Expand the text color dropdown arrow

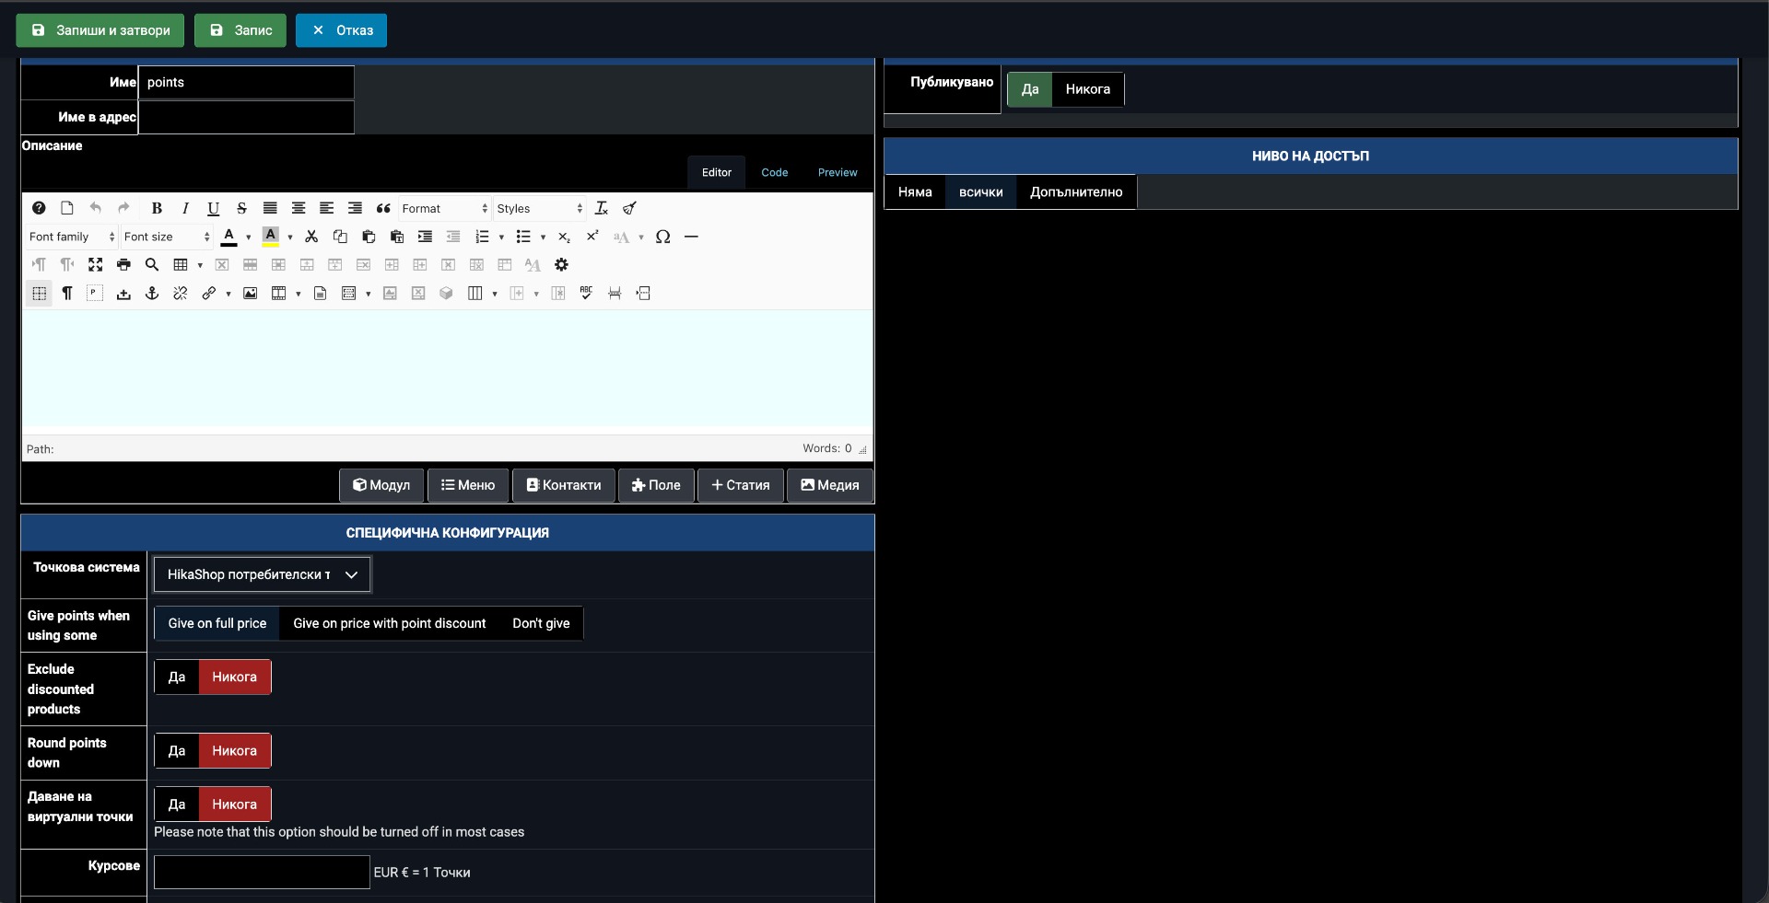coord(248,237)
